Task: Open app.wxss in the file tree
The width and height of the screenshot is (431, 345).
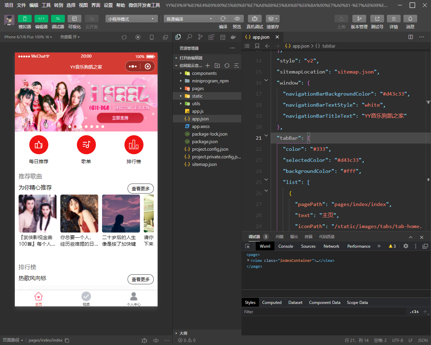Action: [x=207, y=126]
